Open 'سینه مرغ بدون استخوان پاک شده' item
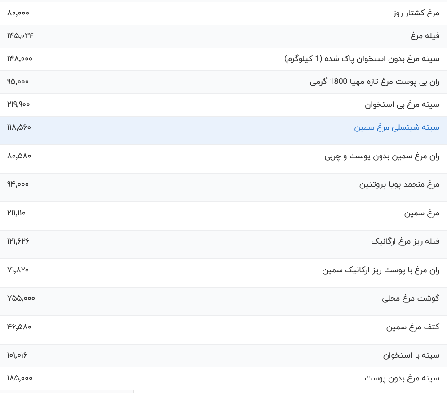 362,59
